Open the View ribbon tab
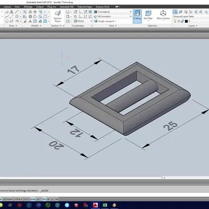 click(x=17, y=7)
